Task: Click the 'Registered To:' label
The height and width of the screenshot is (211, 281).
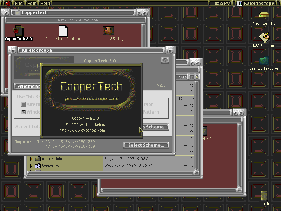Action: [x=29, y=142]
